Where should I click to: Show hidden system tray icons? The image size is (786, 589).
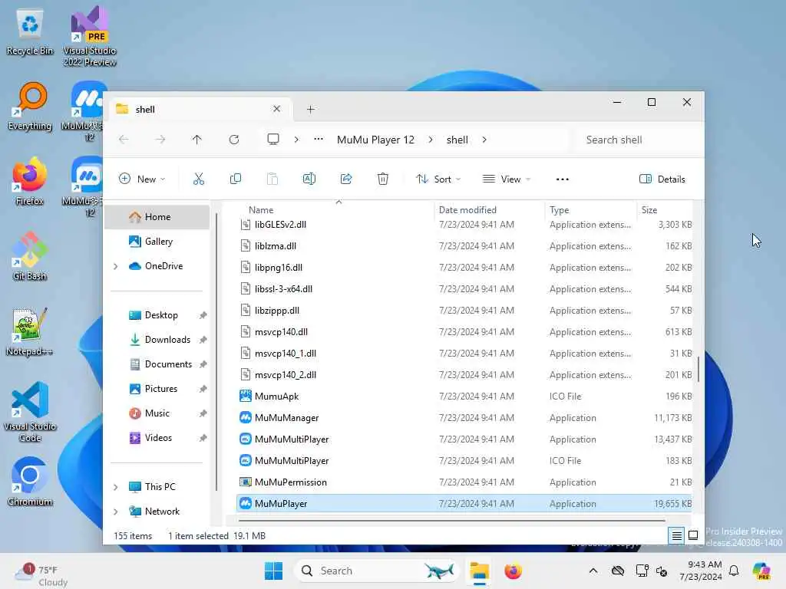(x=593, y=571)
